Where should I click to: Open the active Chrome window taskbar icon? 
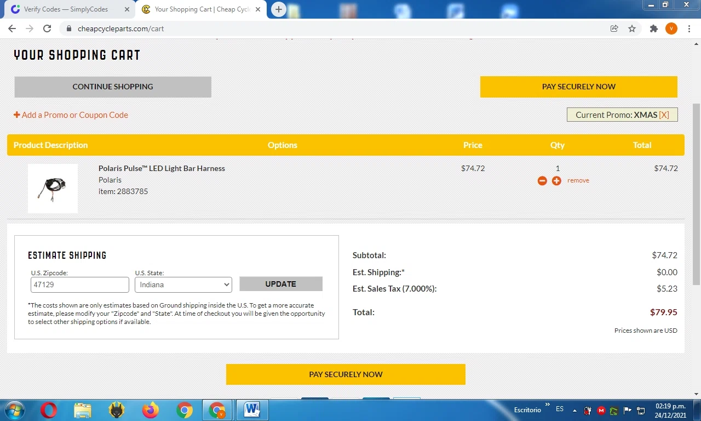217,410
